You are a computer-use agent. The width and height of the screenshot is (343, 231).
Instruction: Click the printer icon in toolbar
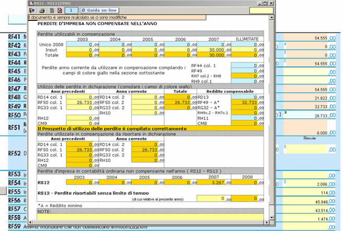42,10
